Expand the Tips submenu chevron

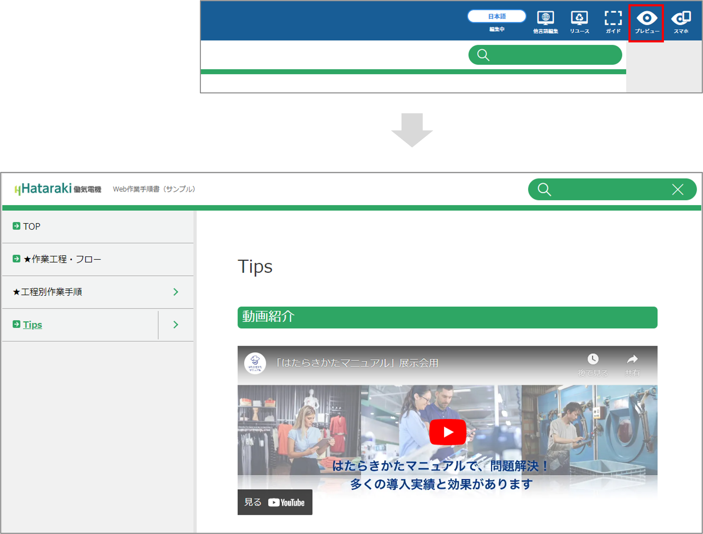pos(175,324)
